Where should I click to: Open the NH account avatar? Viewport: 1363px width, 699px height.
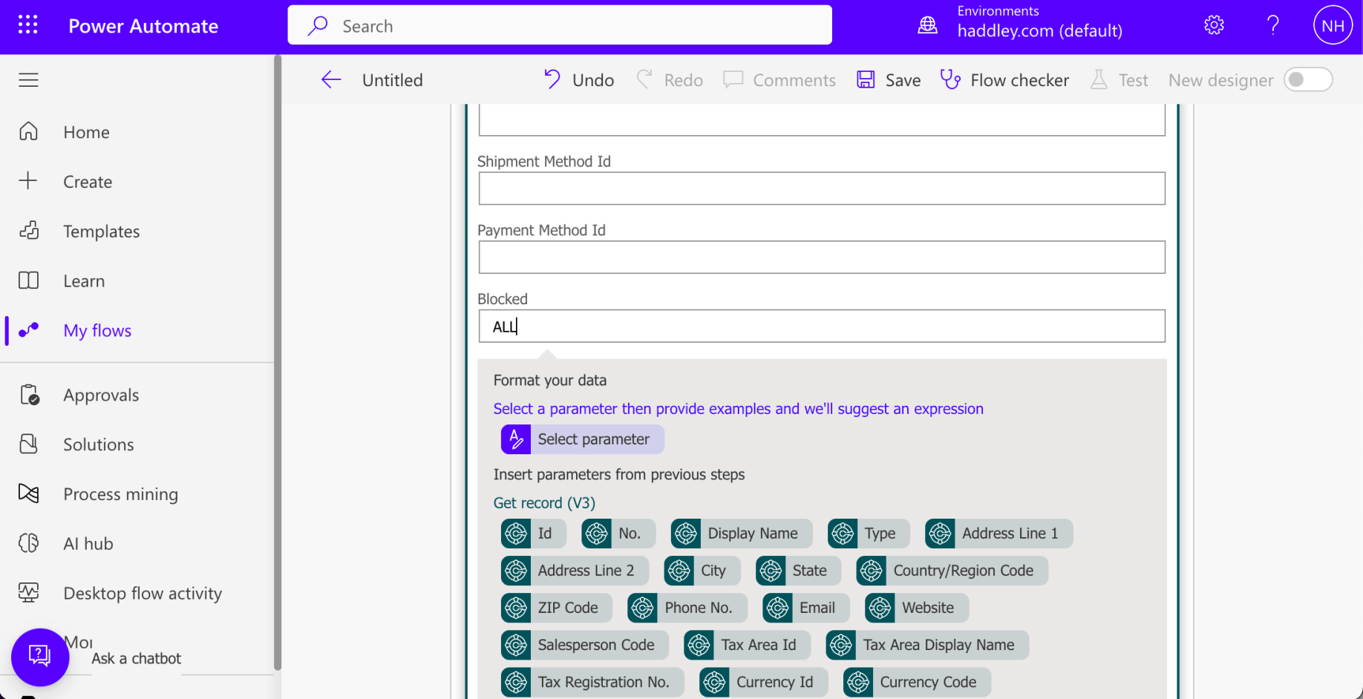pos(1333,25)
